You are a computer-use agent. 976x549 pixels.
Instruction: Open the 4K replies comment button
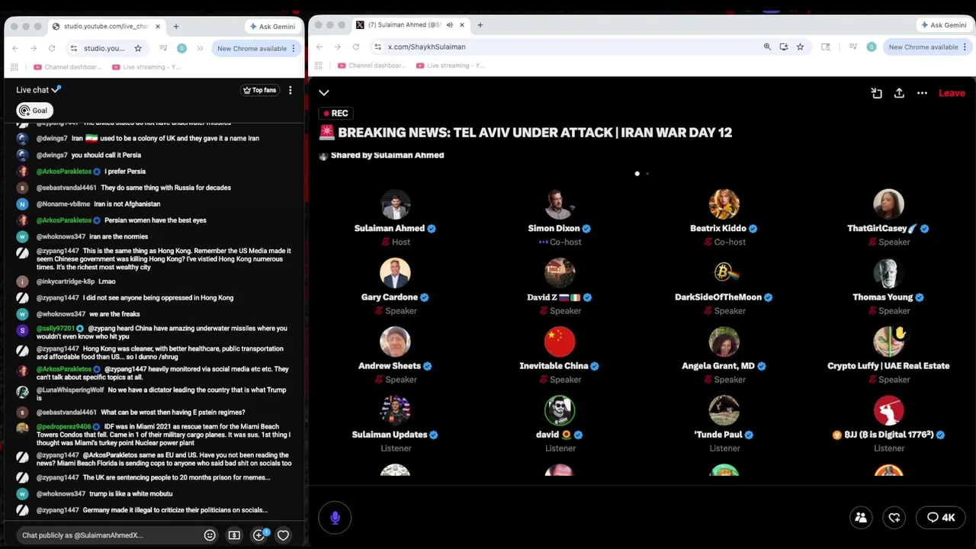(941, 518)
